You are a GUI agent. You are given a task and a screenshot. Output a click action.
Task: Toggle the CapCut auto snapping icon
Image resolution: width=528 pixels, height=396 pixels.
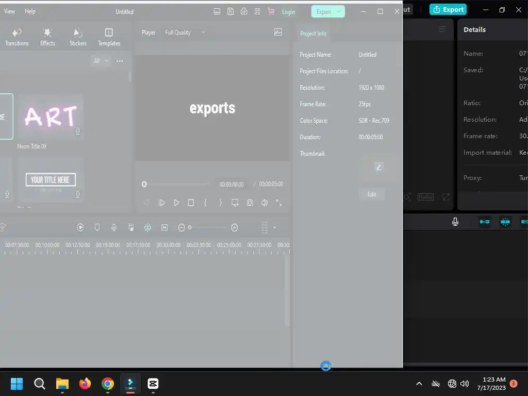coord(505,222)
